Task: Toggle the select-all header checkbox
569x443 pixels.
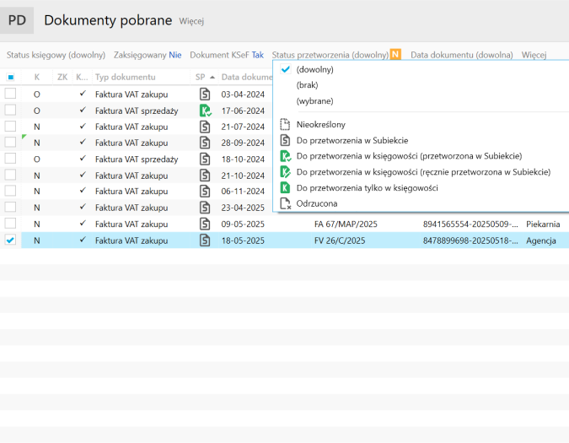Action: [10, 77]
